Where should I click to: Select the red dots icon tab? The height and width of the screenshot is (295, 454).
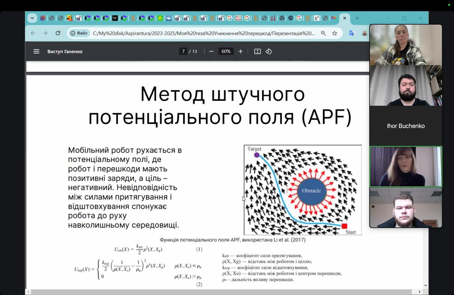273,18
